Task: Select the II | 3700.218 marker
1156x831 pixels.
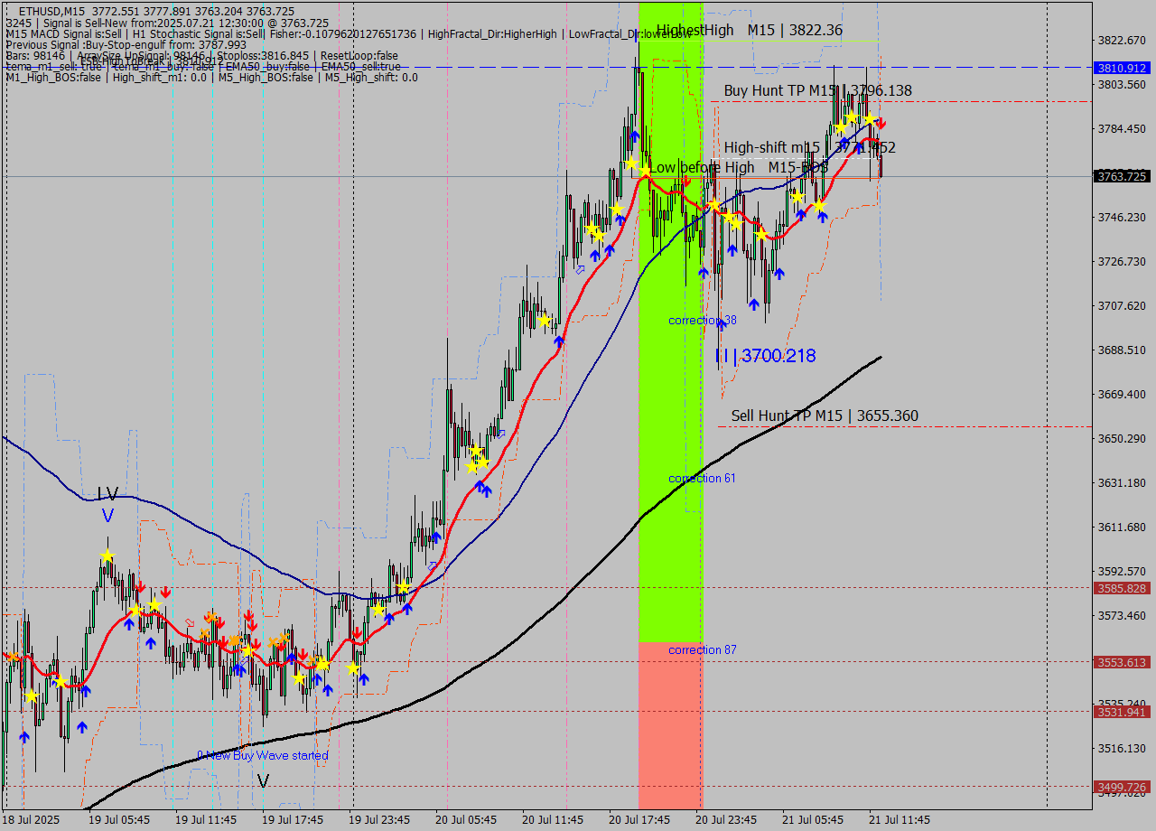Action: tap(766, 357)
